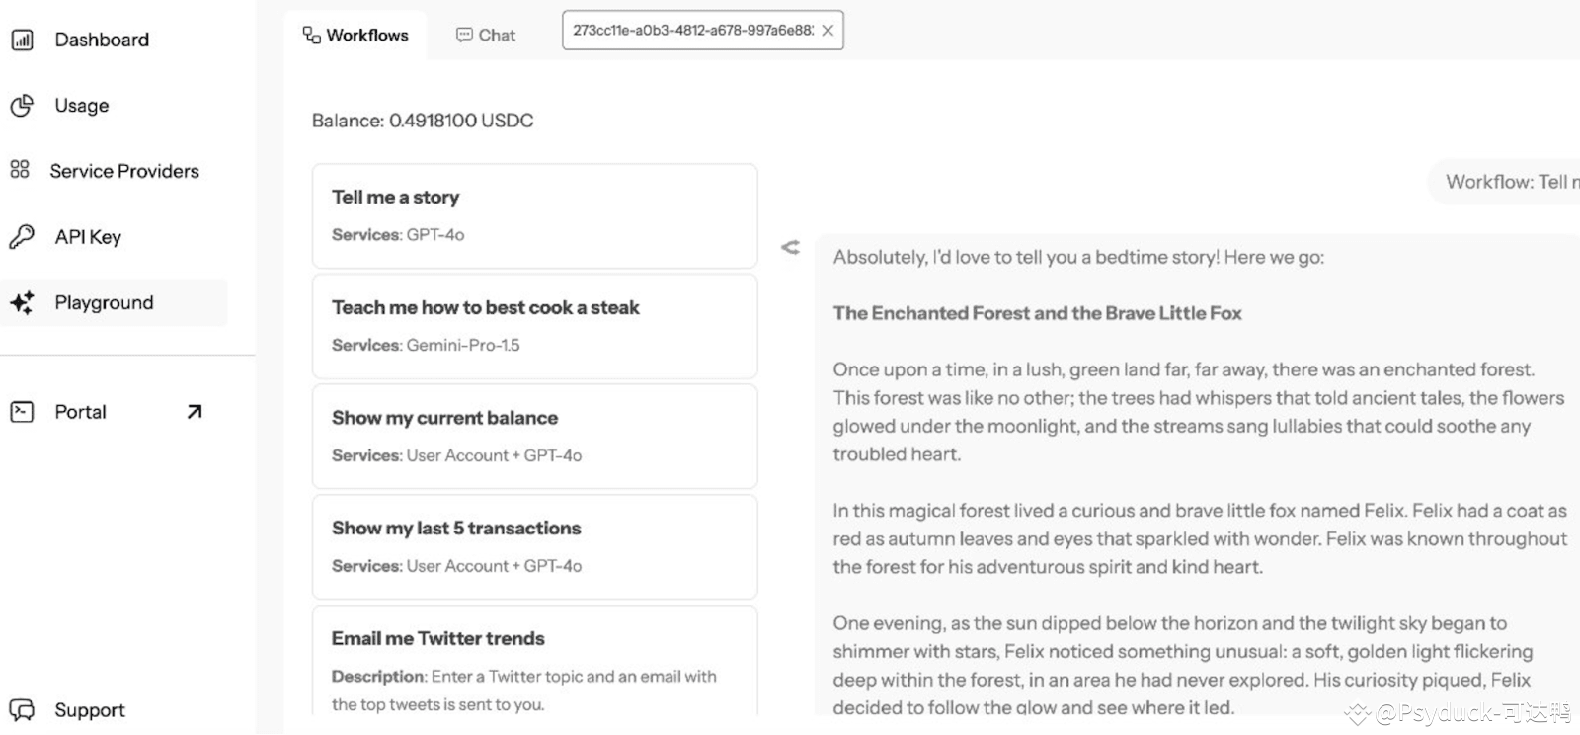Screen dimensions: 1580x735
Task: Select the steak cooking workflow card
Action: pyautogui.click(x=535, y=326)
